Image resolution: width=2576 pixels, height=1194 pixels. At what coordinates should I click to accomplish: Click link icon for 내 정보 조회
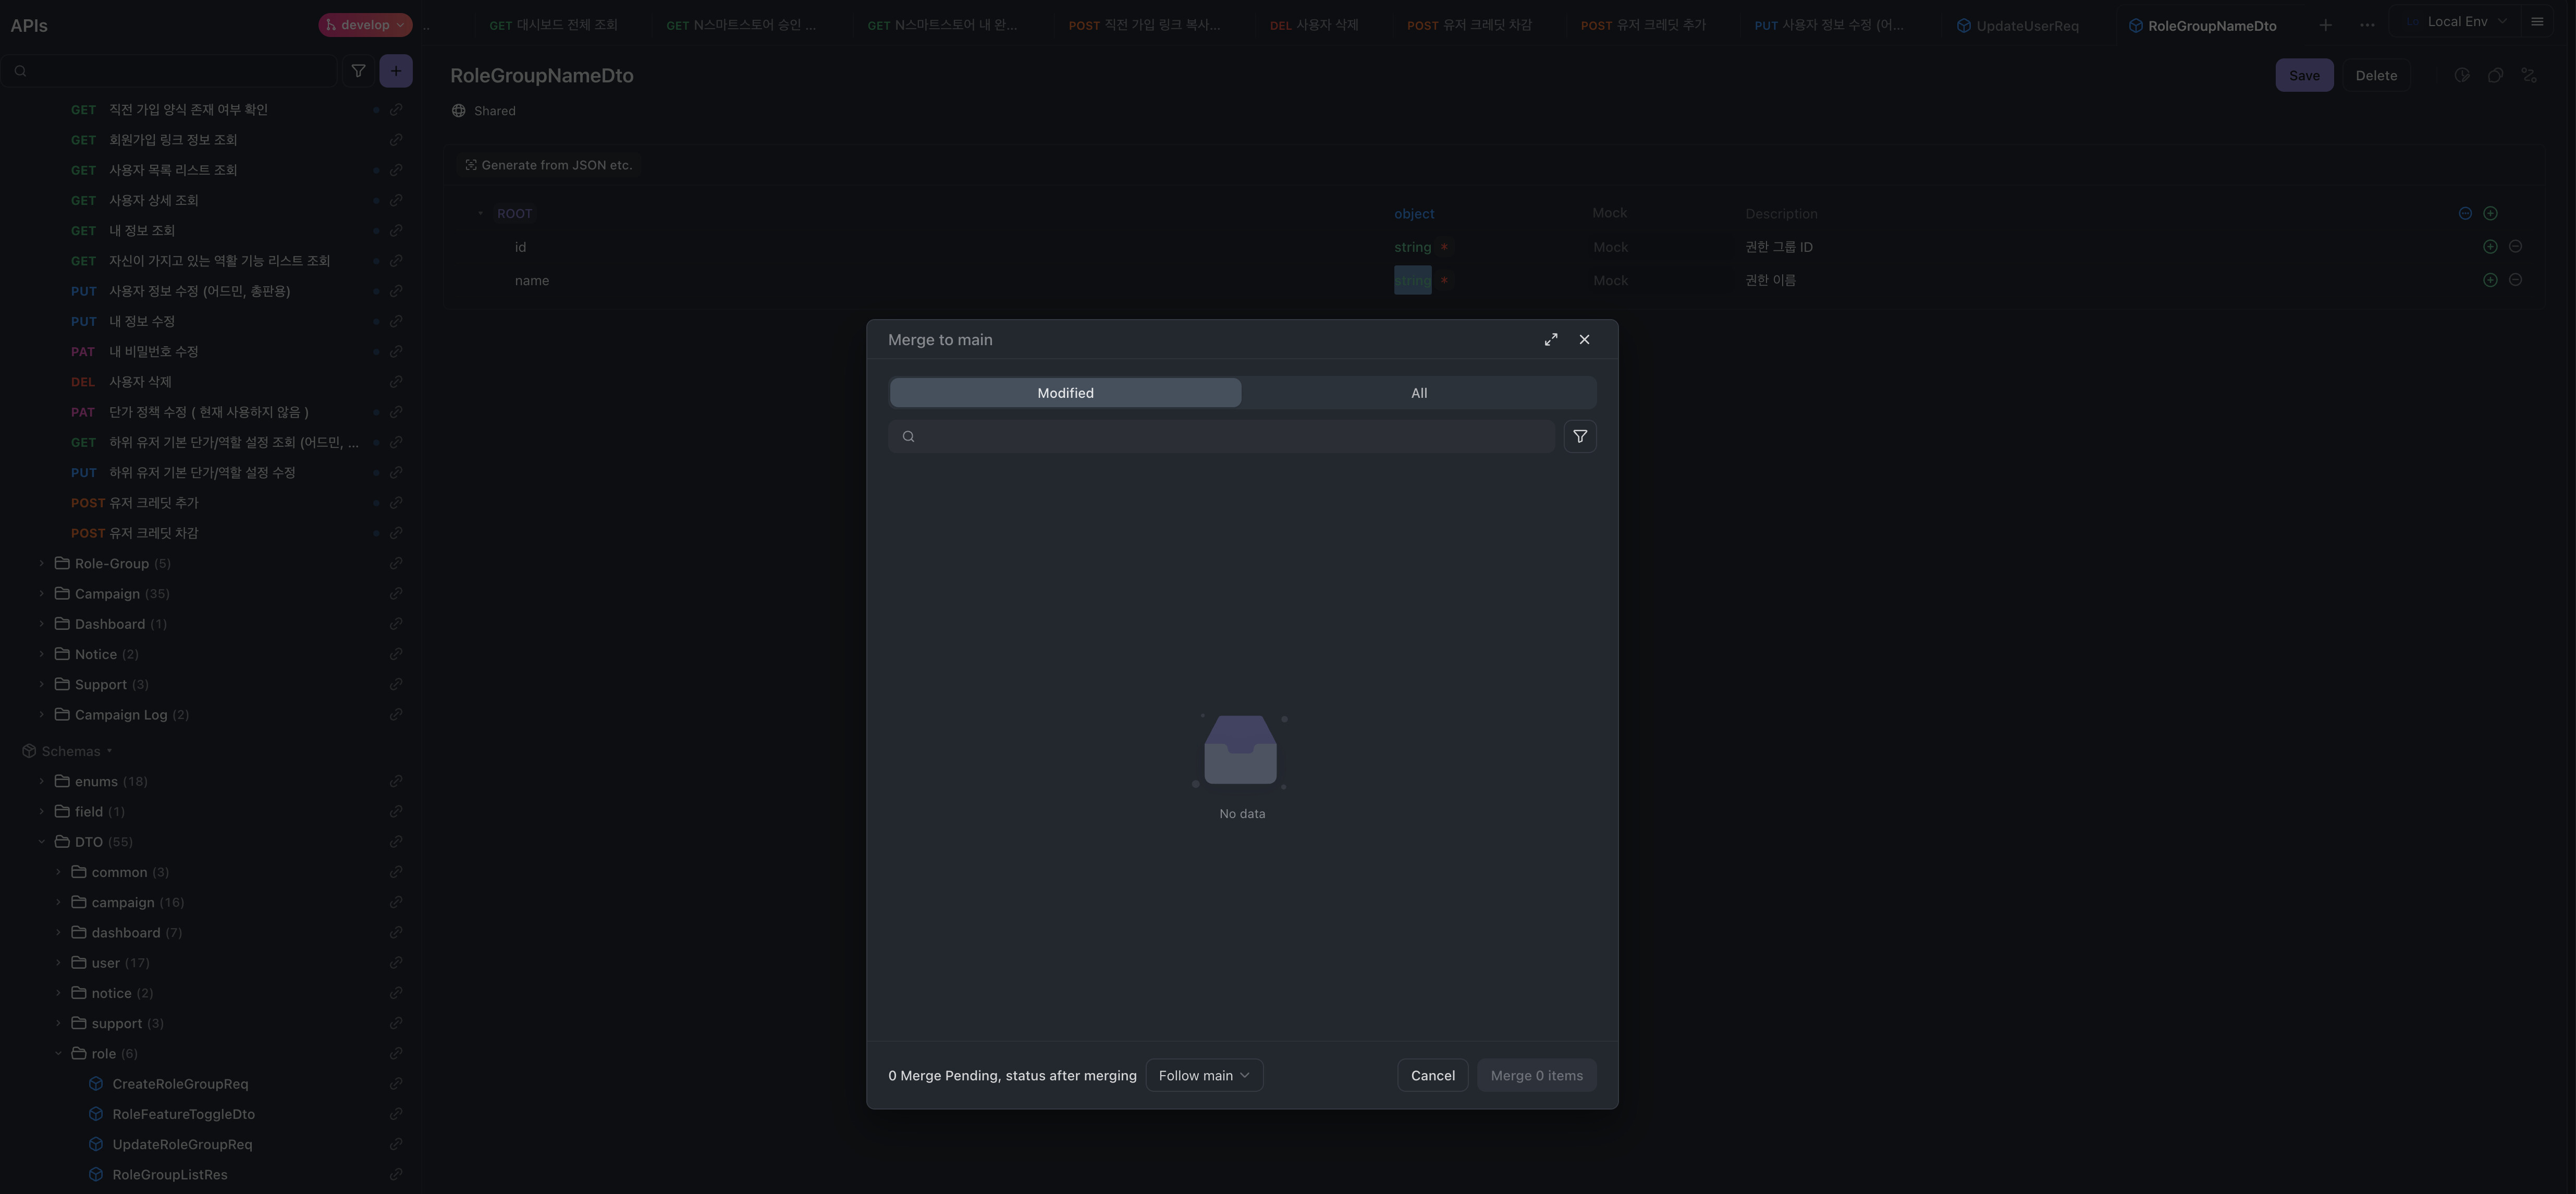coord(396,231)
